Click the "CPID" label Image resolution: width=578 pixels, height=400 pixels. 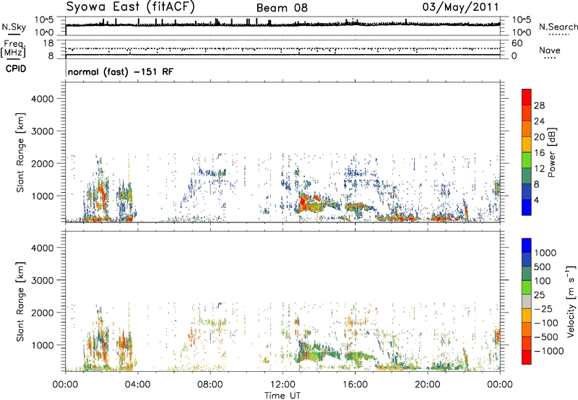[16, 69]
